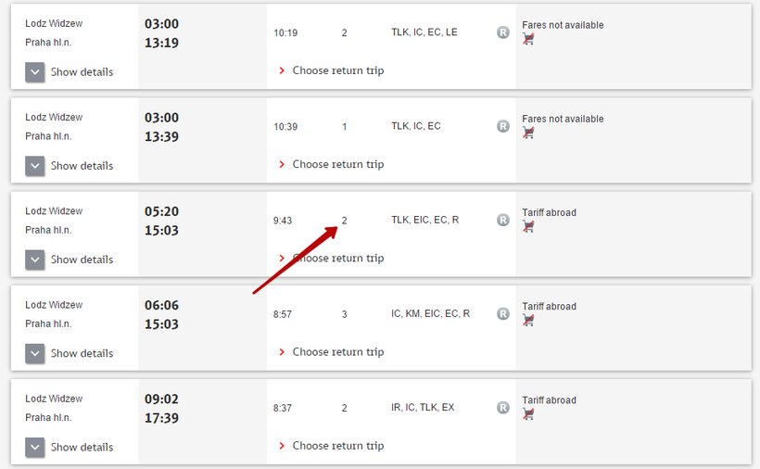Click reservation R icon for 9:43 trip
Viewport: 760px width, 469px height.
pyautogui.click(x=503, y=220)
